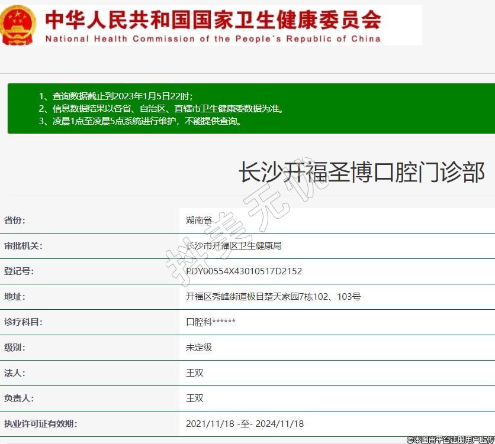Click the clinic name heading 长沙开福圣博口腔门诊部

point(361,172)
